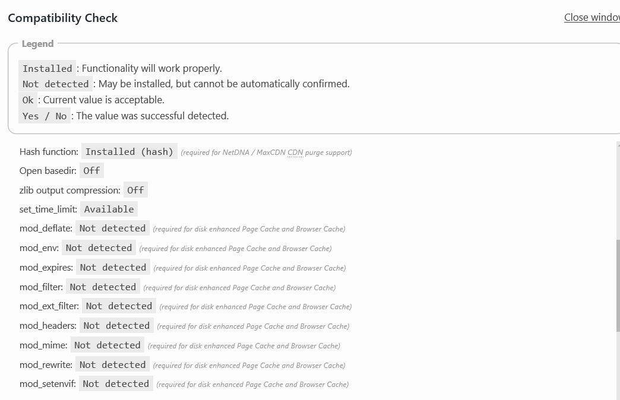Click mod_ext_filter Not detected status
Image resolution: width=620 pixels, height=400 pixels.
119,306
